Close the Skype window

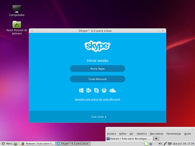163,31
